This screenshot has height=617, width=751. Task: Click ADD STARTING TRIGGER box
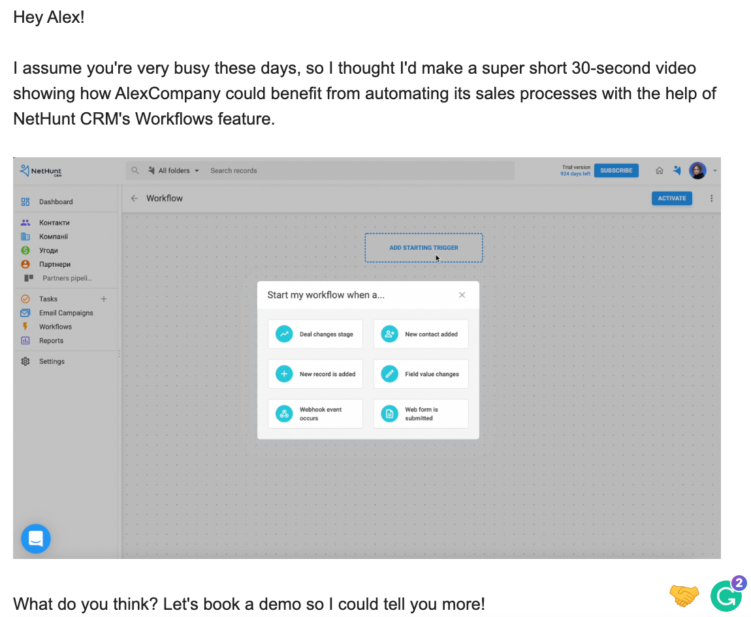point(423,248)
